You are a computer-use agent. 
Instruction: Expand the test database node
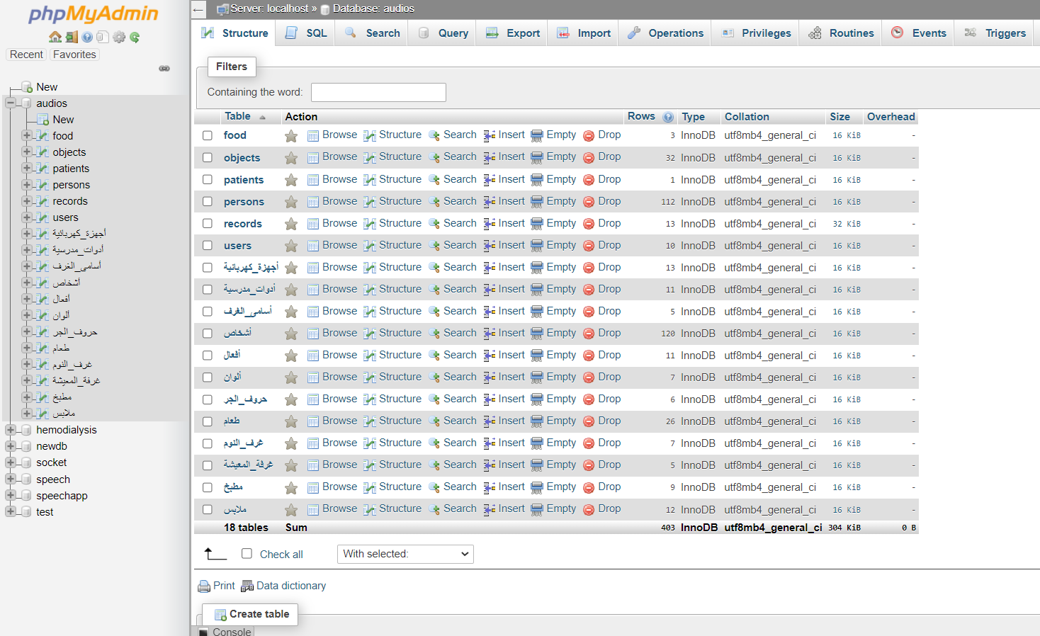pyautogui.click(x=11, y=512)
